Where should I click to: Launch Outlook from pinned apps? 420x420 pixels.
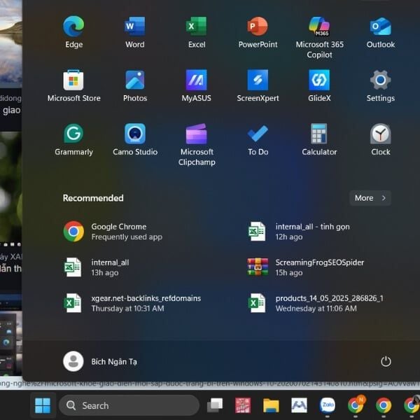[381, 32]
